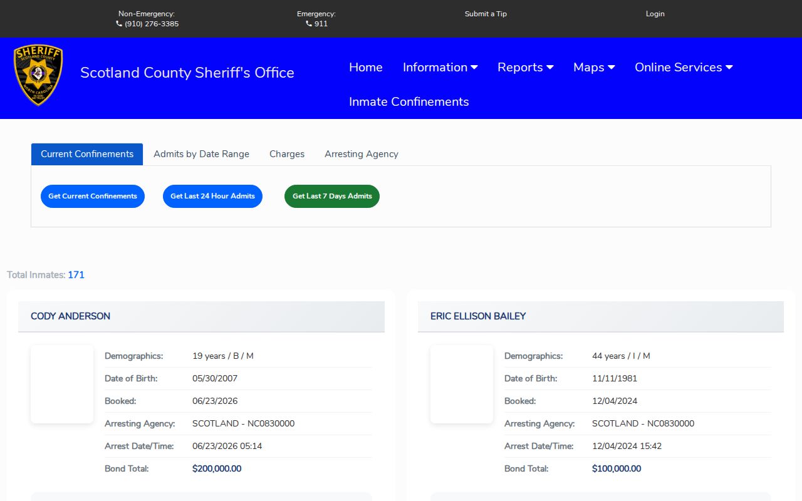
Task: Click Cody Anderson's $200,000.00 bond total
Action: pos(217,468)
